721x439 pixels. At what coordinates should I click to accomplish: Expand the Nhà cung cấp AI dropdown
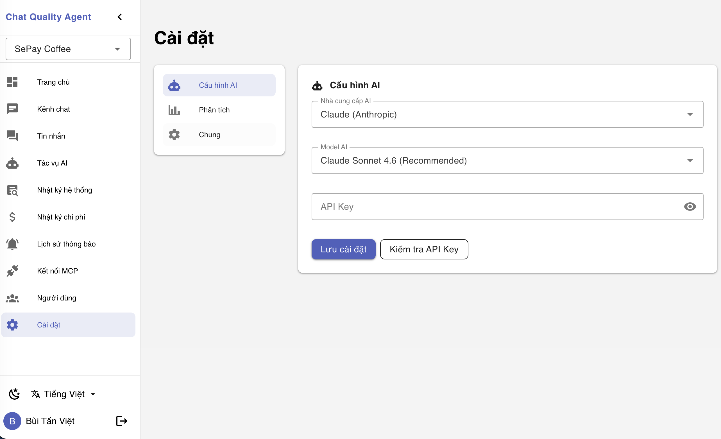pos(507,114)
